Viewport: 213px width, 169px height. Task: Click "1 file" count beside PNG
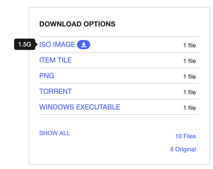click(x=189, y=77)
